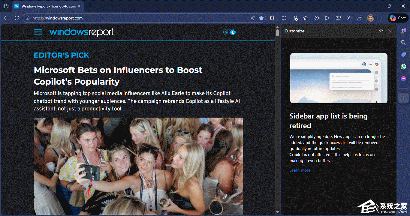Open the Extensions puzzle icon
Image resolution: width=410 pixels, height=216 pixels.
(272, 18)
